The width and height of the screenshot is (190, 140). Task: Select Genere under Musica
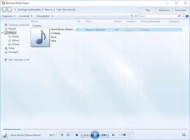14,44
